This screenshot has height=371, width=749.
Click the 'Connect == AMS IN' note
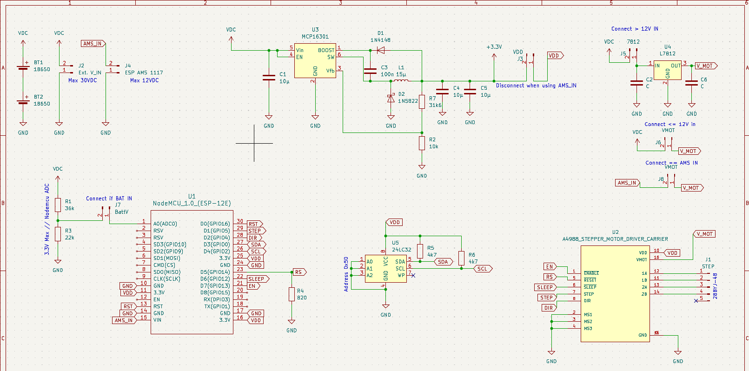point(671,163)
